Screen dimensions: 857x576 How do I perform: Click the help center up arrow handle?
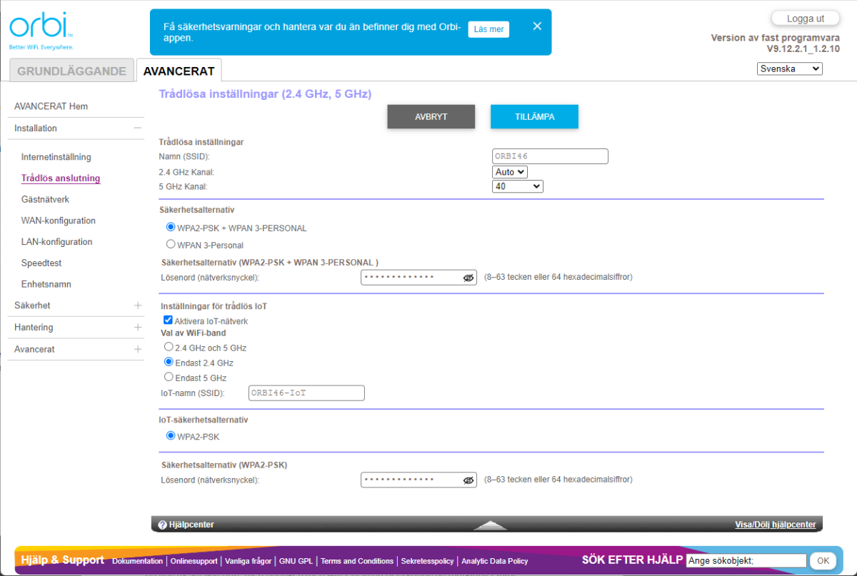click(x=490, y=525)
